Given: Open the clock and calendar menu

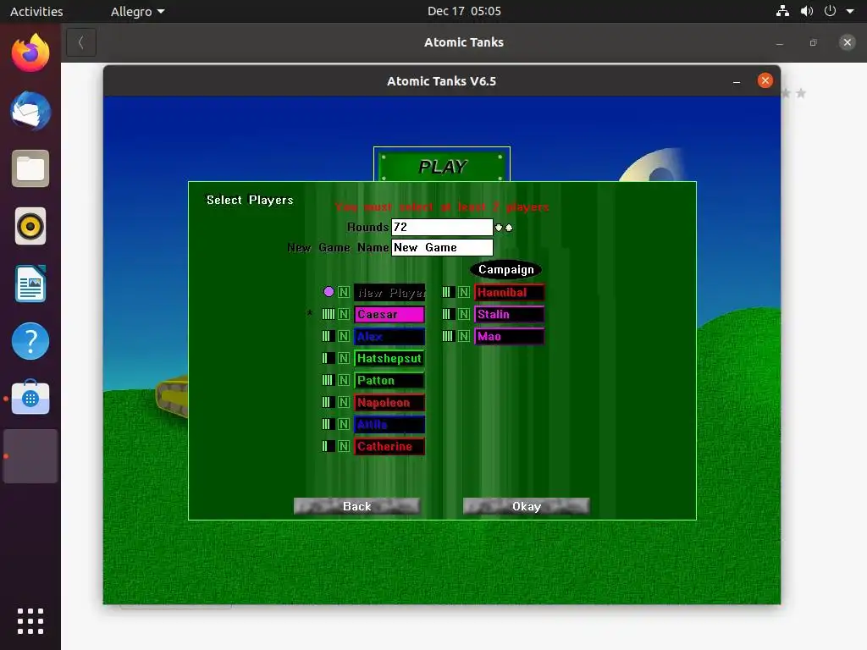Looking at the screenshot, I should click(x=464, y=11).
